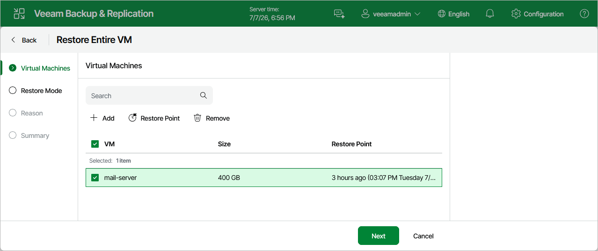The height and width of the screenshot is (251, 598).
Task: Select the mail-server VM name
Action: tap(120, 178)
